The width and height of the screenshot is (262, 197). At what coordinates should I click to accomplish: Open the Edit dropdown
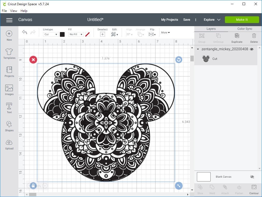(115, 34)
